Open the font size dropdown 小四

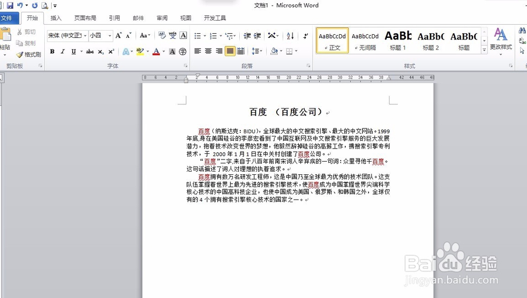pos(110,36)
